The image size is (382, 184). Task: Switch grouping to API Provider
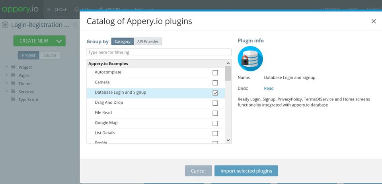[148, 41]
